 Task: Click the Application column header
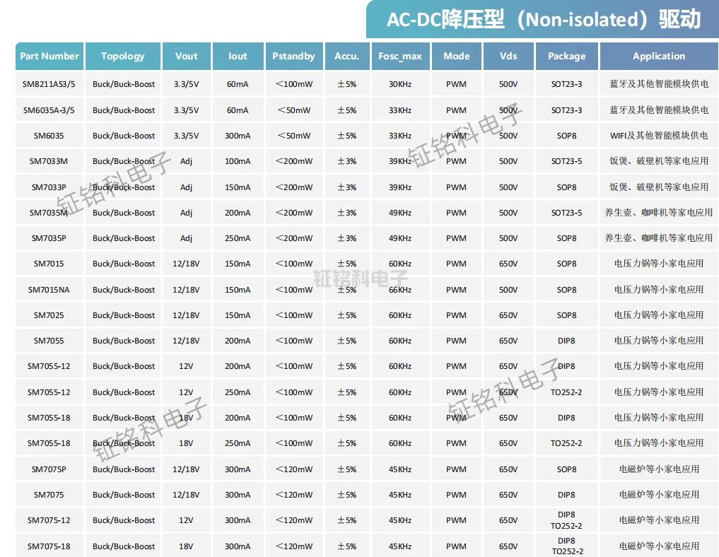coord(658,56)
